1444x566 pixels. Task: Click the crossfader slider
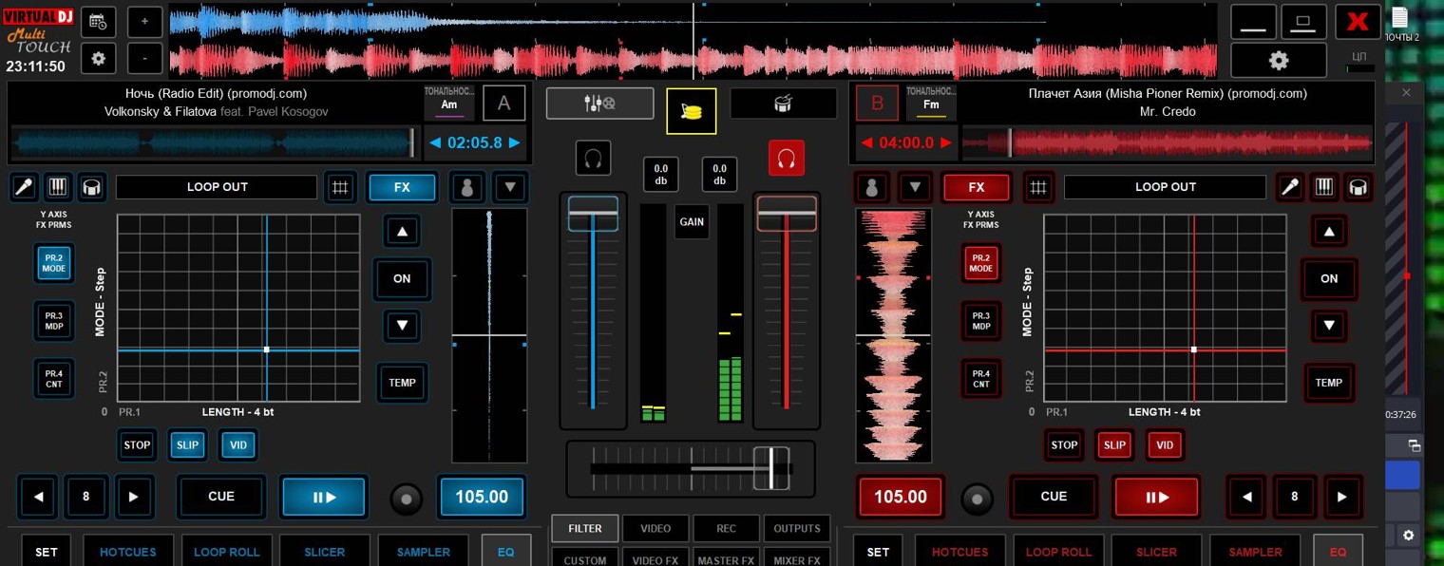pos(771,468)
